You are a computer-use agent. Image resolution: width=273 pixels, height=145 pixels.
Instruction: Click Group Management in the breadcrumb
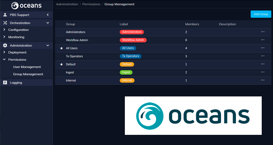[119, 4]
